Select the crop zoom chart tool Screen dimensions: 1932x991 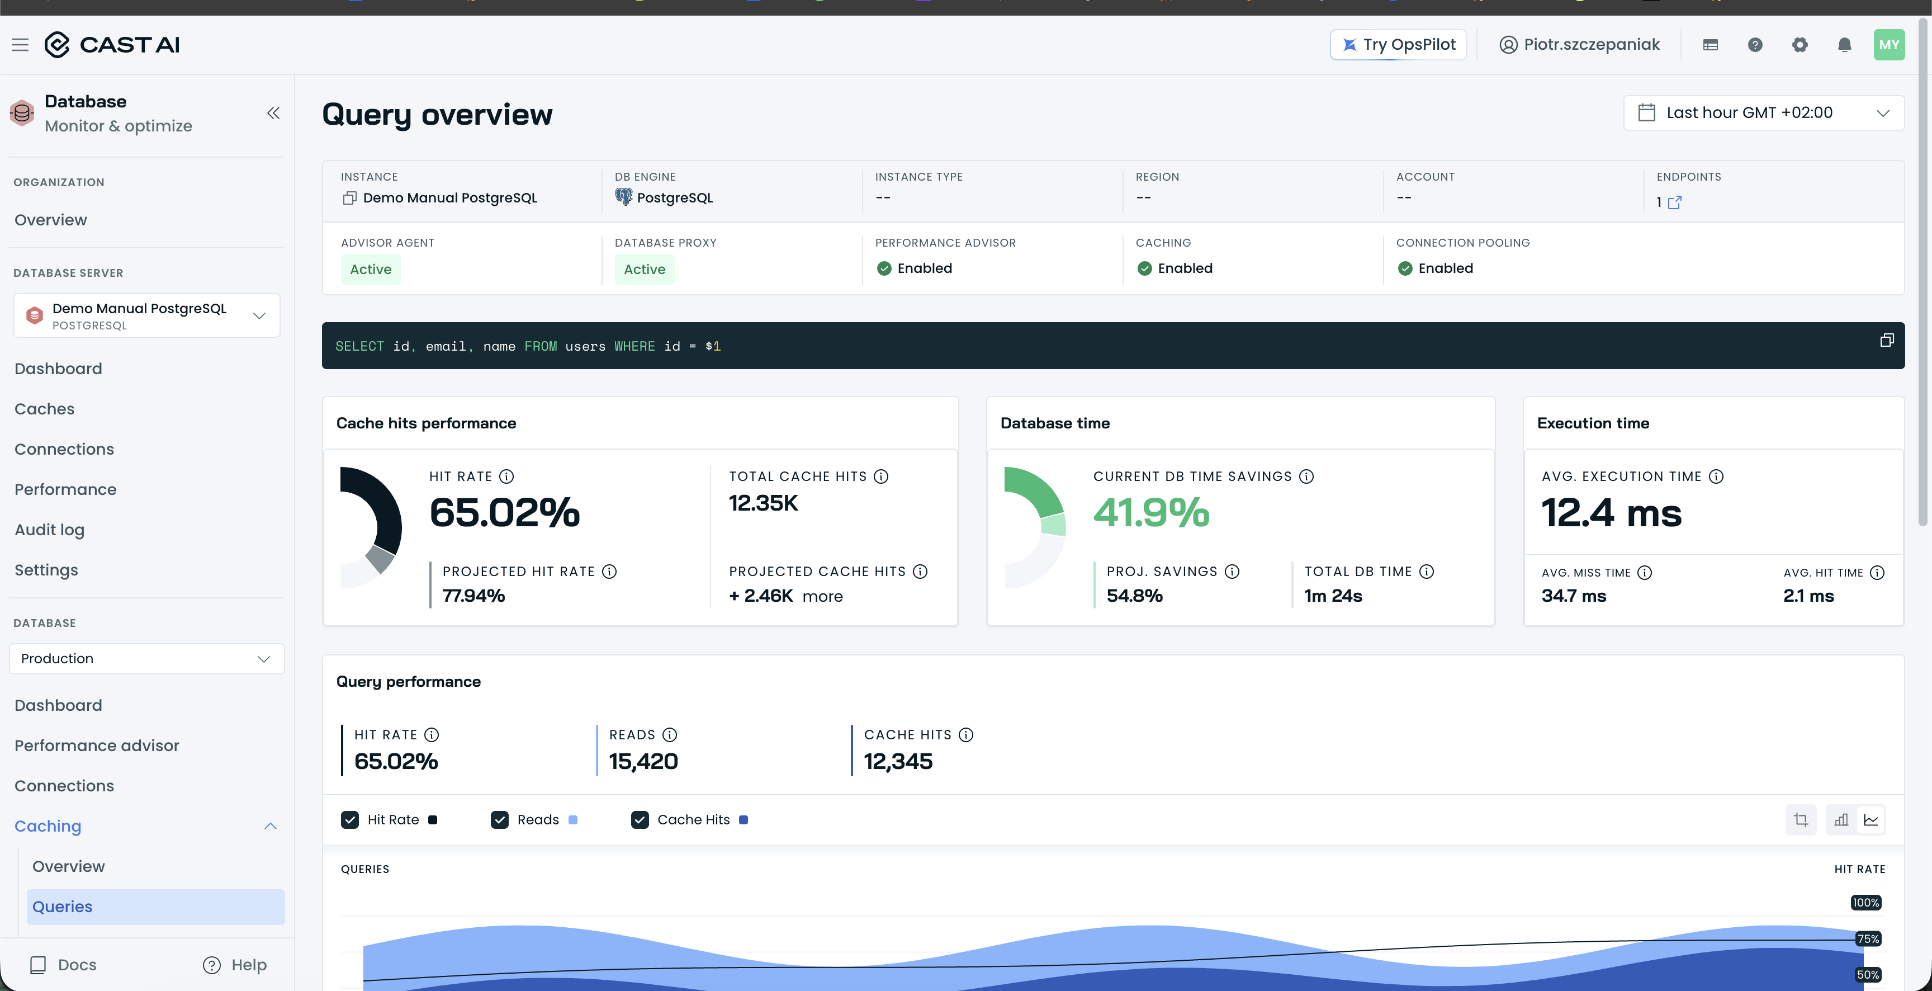1801,820
